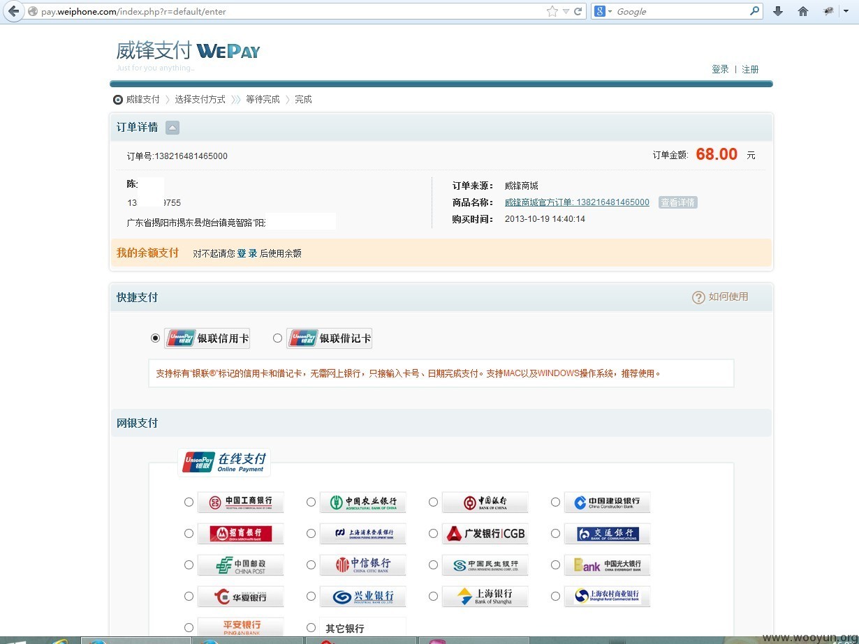The width and height of the screenshot is (859, 644).
Task: Go to browser home page icon
Action: click(x=803, y=11)
